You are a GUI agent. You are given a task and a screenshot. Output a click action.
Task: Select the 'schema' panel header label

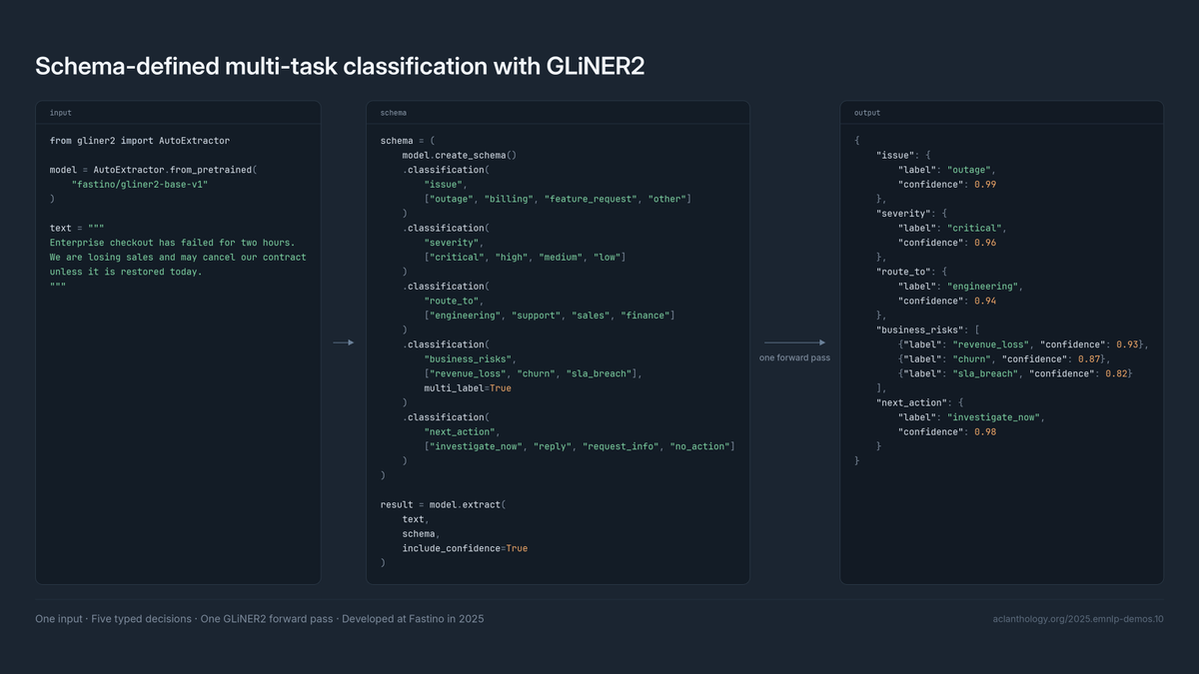click(x=394, y=113)
